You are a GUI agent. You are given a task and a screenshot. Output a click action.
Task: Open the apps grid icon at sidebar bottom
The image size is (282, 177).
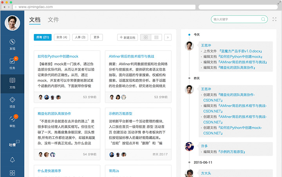point(12,173)
